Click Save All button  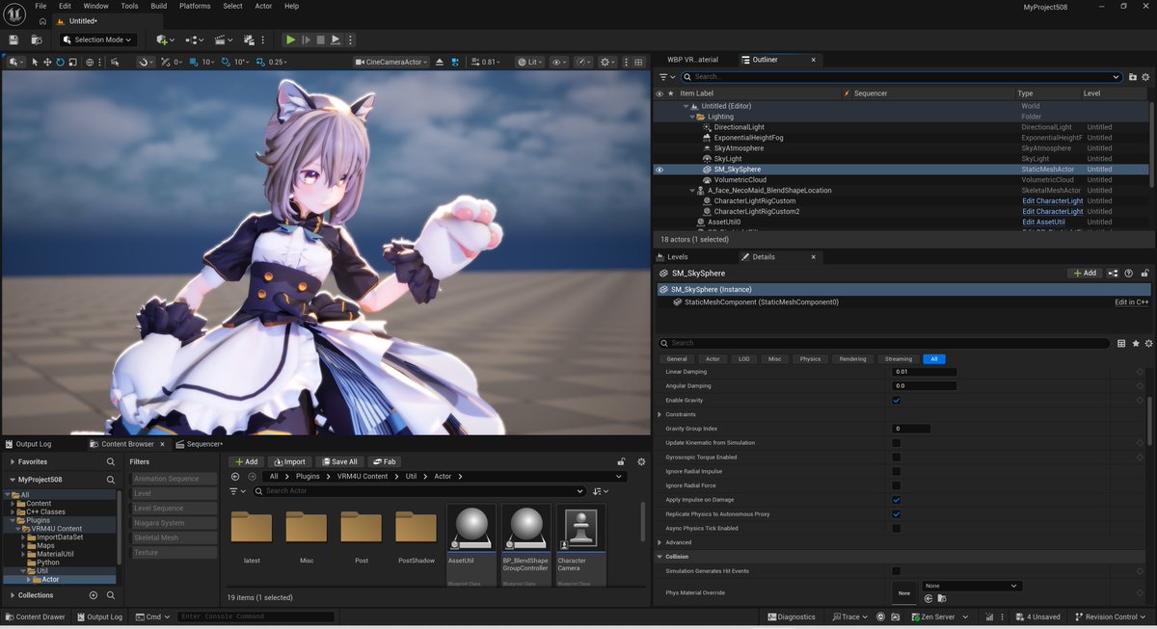coord(339,461)
